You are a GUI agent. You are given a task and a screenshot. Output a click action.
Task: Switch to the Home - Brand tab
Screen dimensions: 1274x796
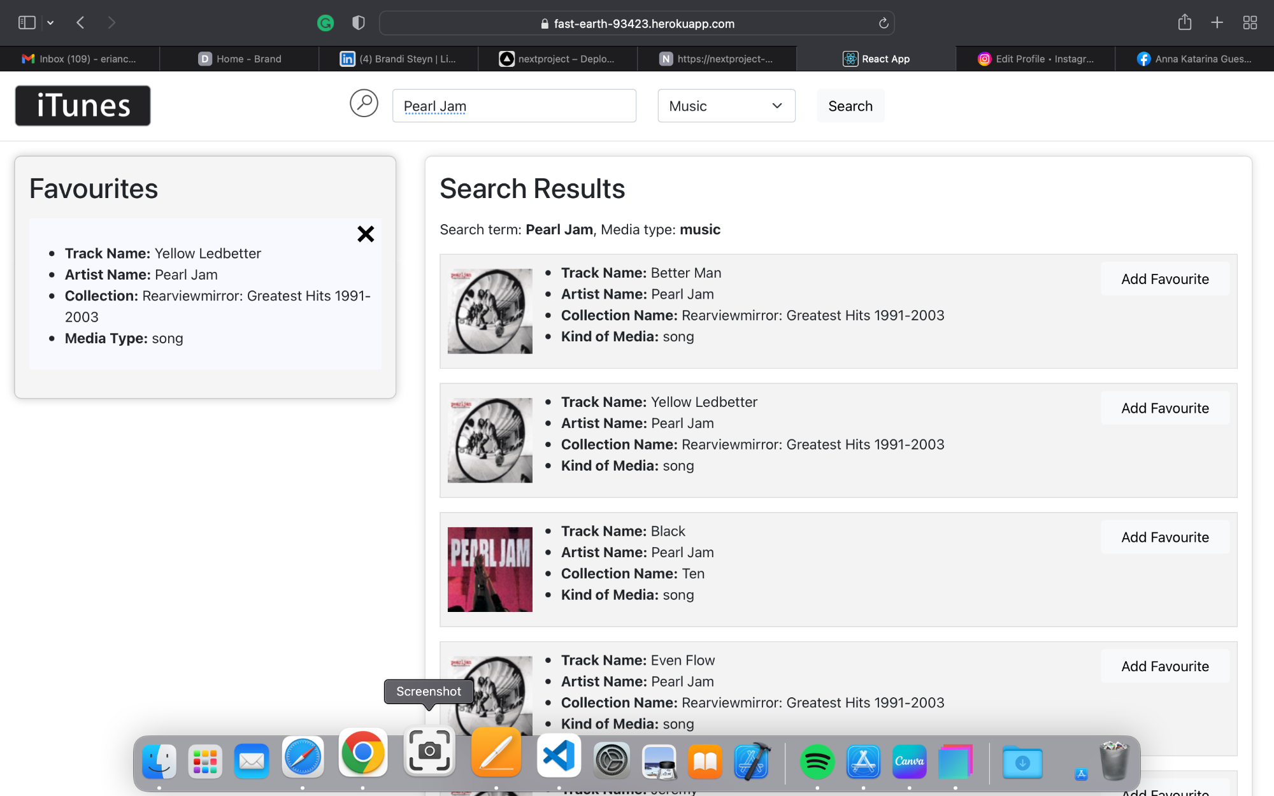(x=239, y=59)
